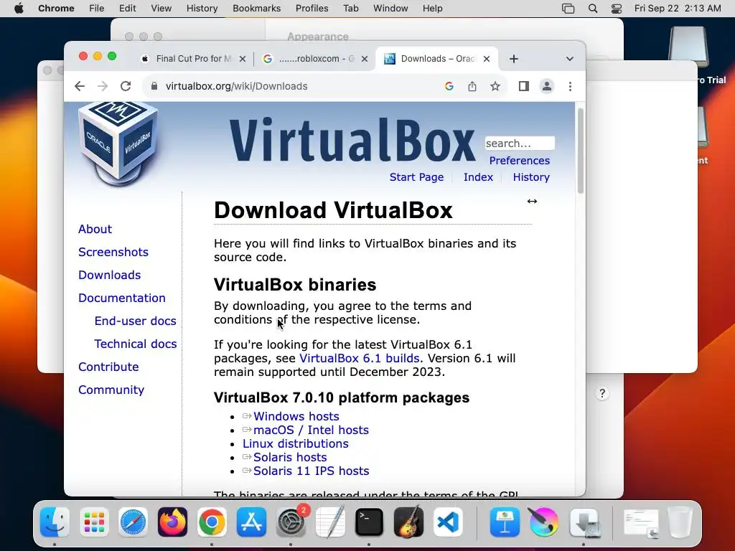Open Spotlight search in menu bar
The width and height of the screenshot is (735, 551).
(593, 9)
